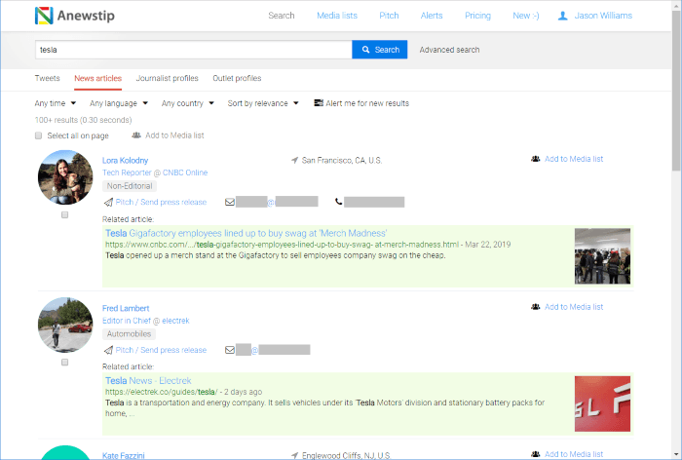The image size is (682, 460).
Task: Add Lora Kolodny to Media list
Action: click(x=574, y=159)
